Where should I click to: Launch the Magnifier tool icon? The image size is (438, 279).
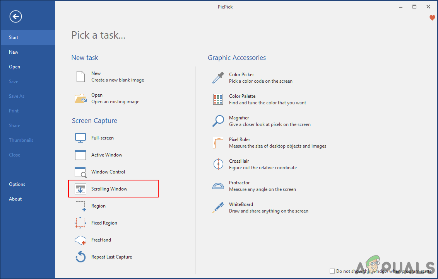[218, 121]
